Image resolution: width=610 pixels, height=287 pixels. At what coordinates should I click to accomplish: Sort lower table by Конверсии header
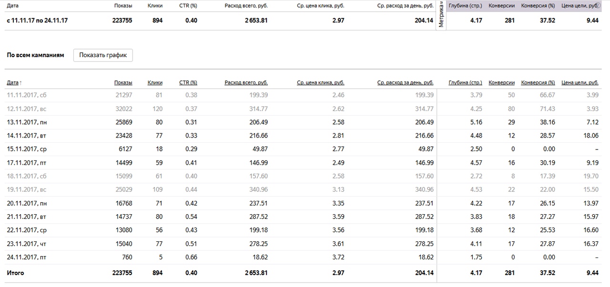click(x=501, y=83)
